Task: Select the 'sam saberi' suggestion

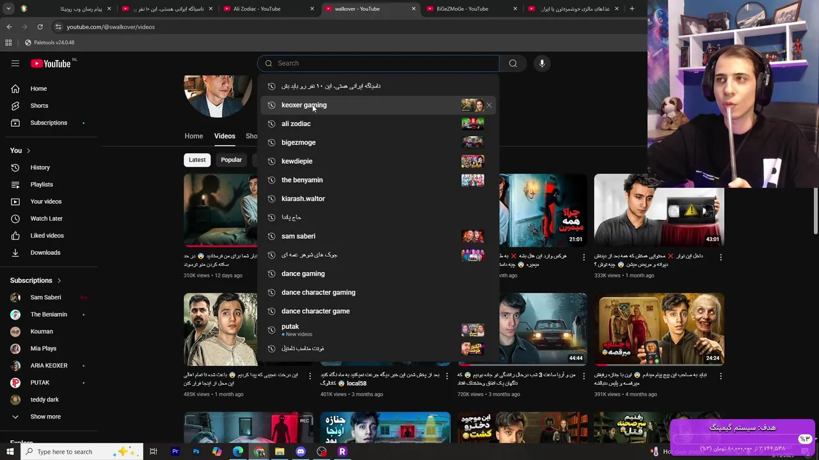Action: pos(378,236)
